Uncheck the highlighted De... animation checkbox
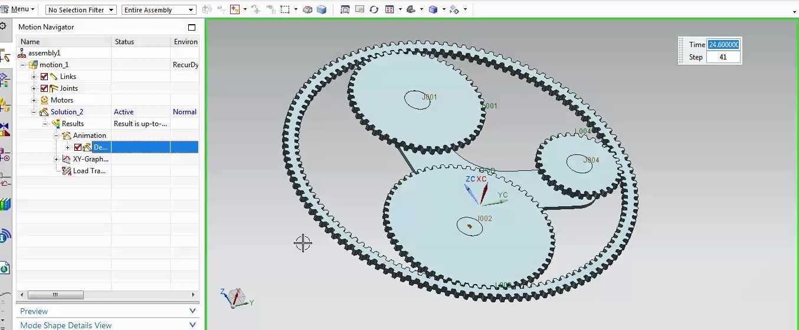Image resolution: width=799 pixels, height=330 pixels. 78,147
